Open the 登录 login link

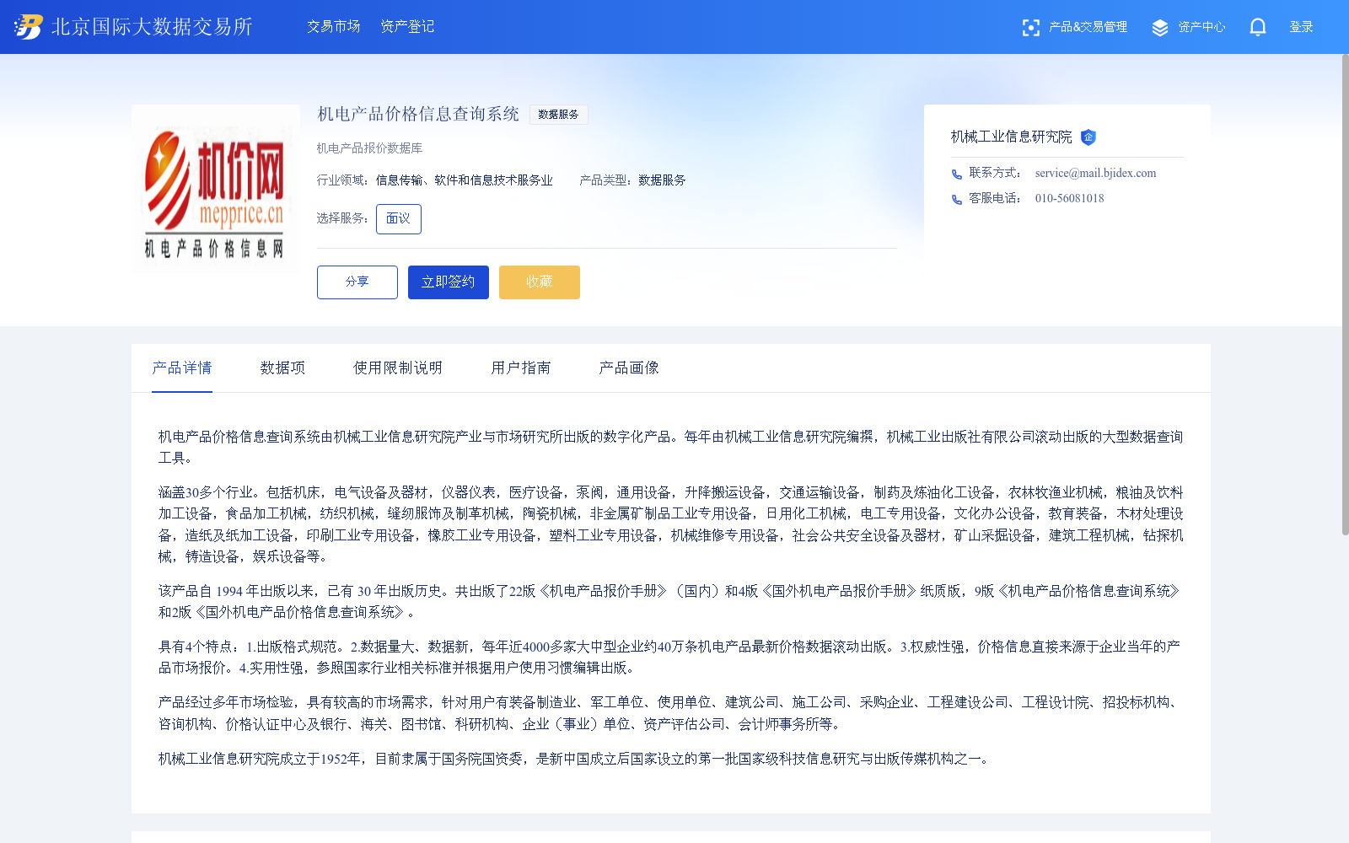click(1301, 26)
